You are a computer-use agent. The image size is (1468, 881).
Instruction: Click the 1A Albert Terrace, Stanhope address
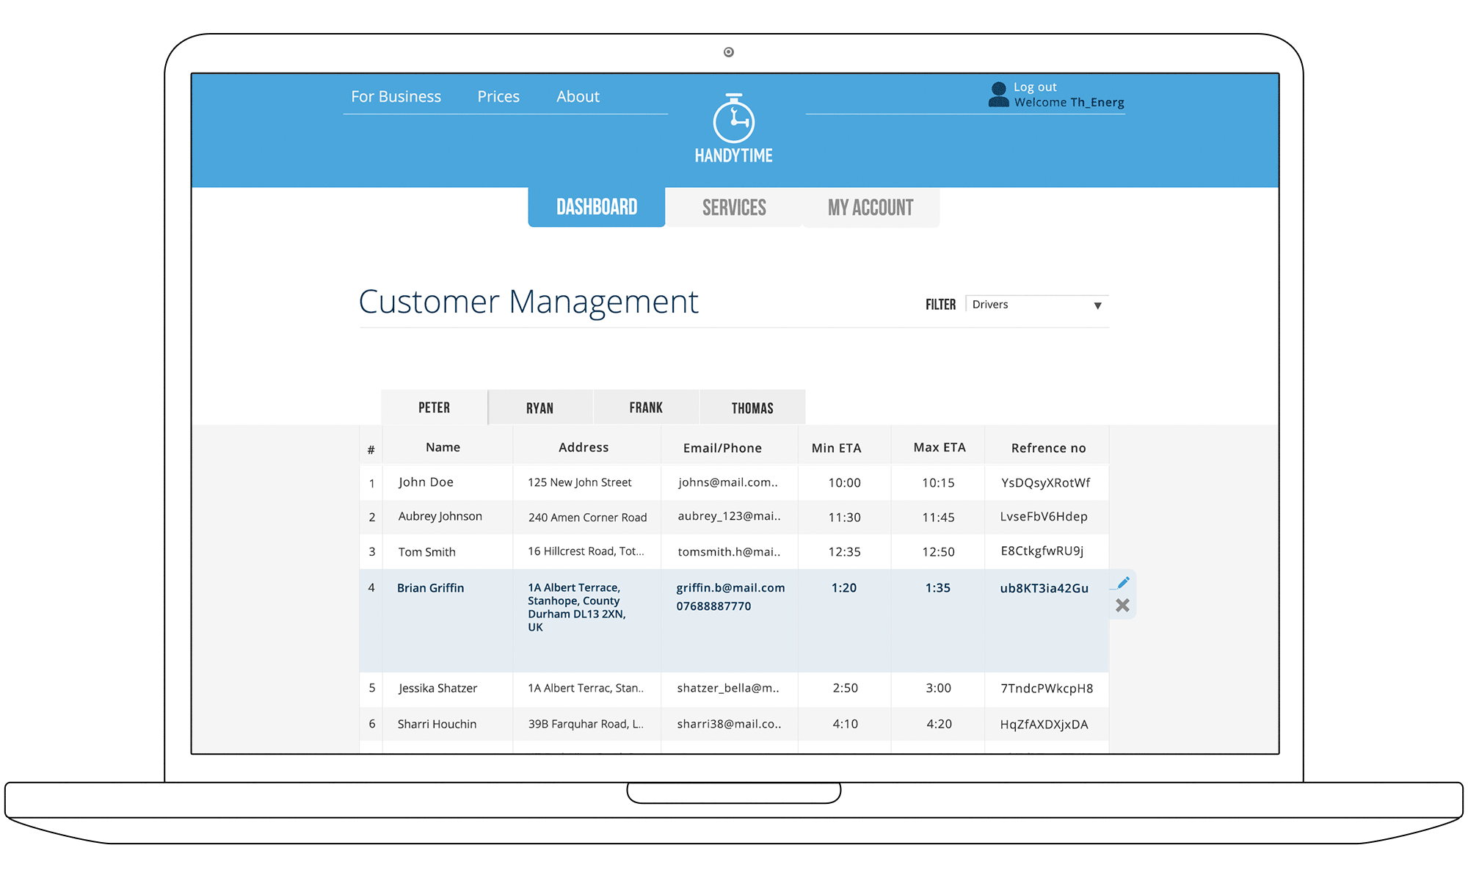point(577,607)
